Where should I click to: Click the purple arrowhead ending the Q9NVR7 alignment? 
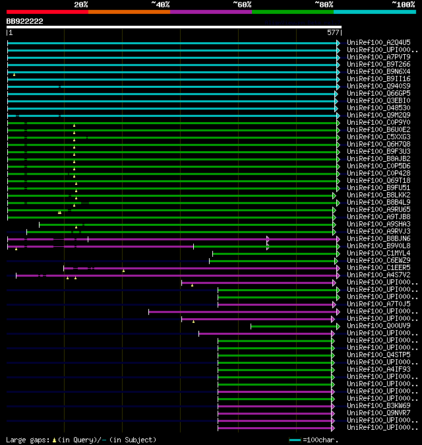point(333,414)
